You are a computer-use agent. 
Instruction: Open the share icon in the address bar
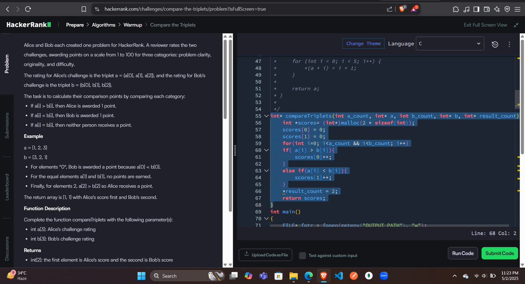tap(390, 9)
